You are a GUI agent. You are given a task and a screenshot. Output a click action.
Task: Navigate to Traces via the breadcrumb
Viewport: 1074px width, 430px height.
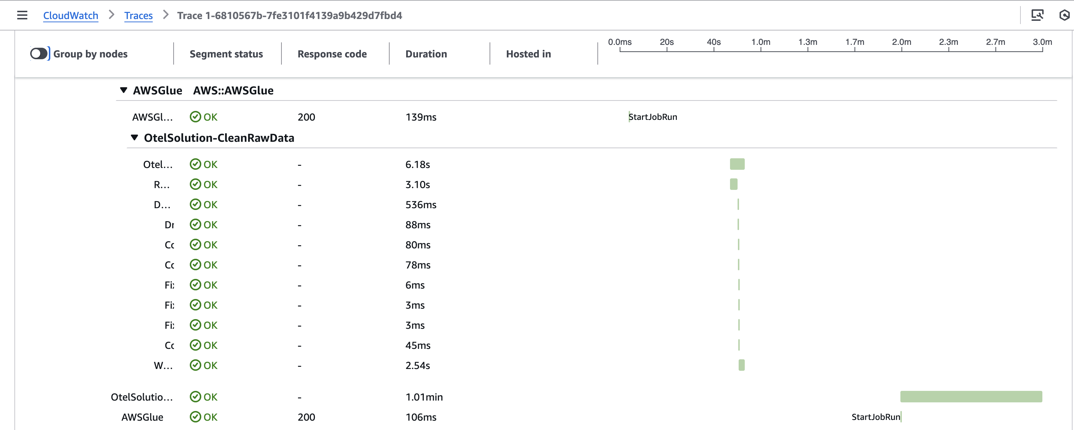(x=138, y=15)
